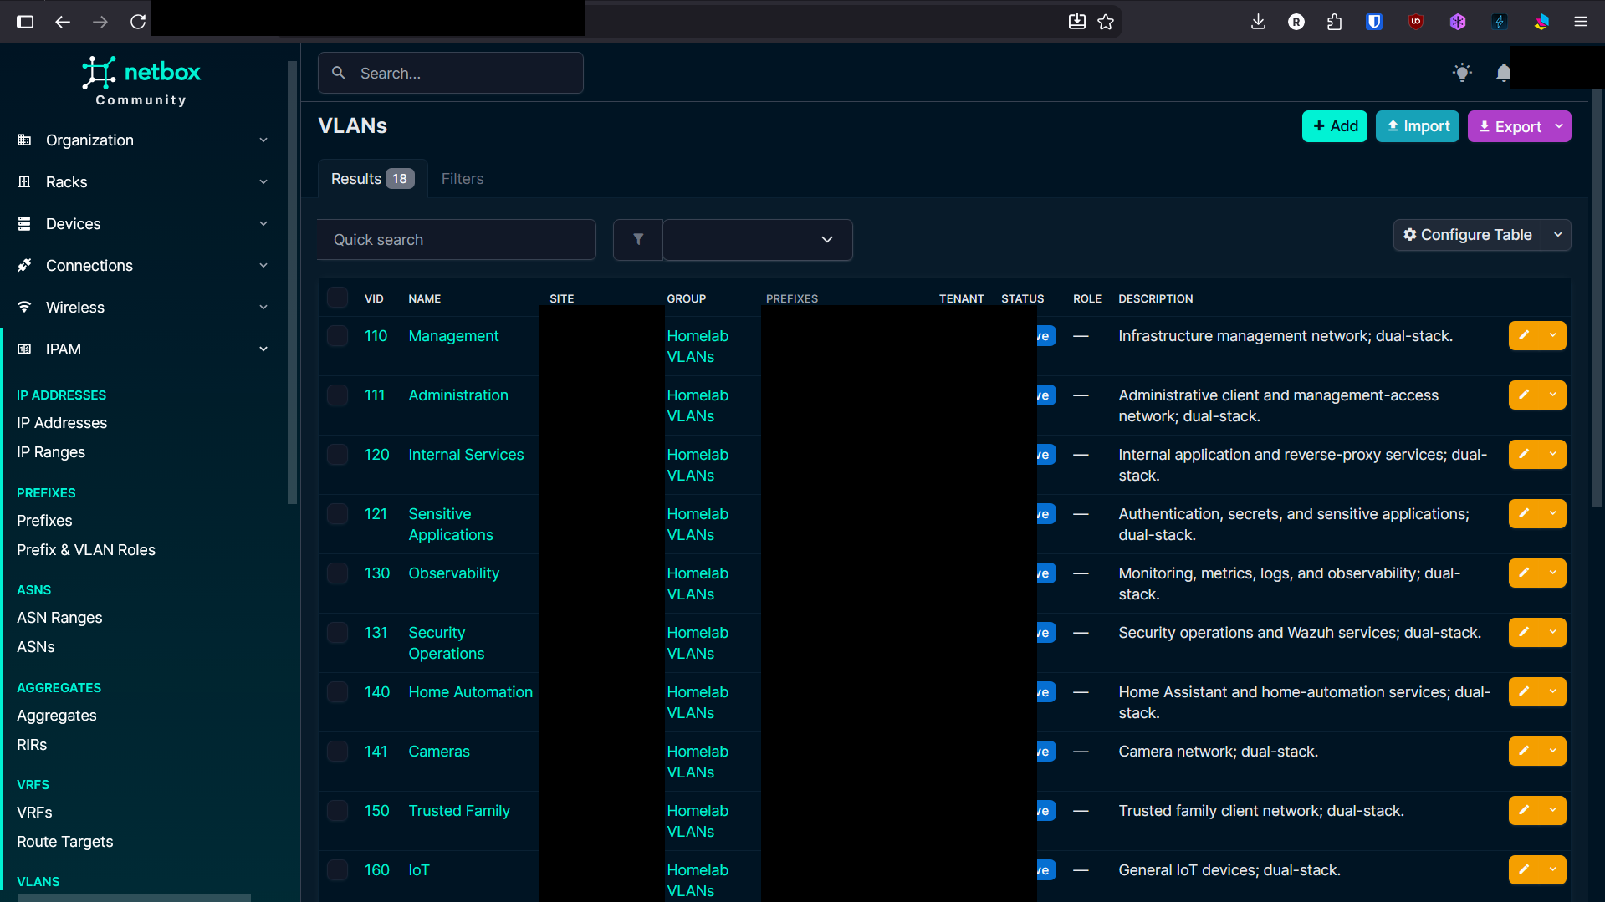The image size is (1605, 902).
Task: Edit the Sensitive Applications VLAN pencil icon
Action: click(1524, 514)
